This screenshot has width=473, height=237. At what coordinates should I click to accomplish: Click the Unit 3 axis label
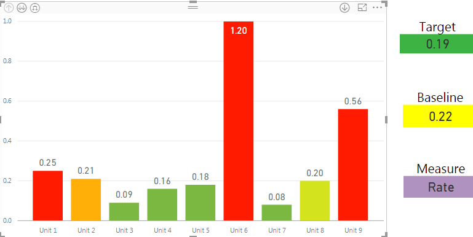pos(124,230)
